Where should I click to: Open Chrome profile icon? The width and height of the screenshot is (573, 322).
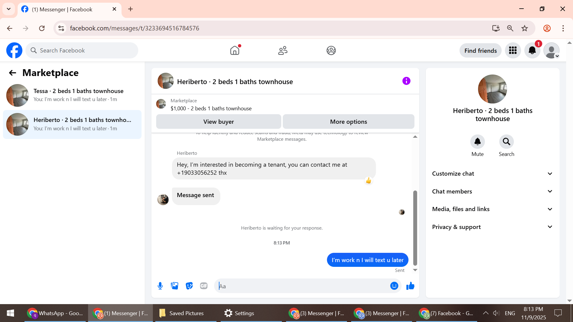pos(547,28)
